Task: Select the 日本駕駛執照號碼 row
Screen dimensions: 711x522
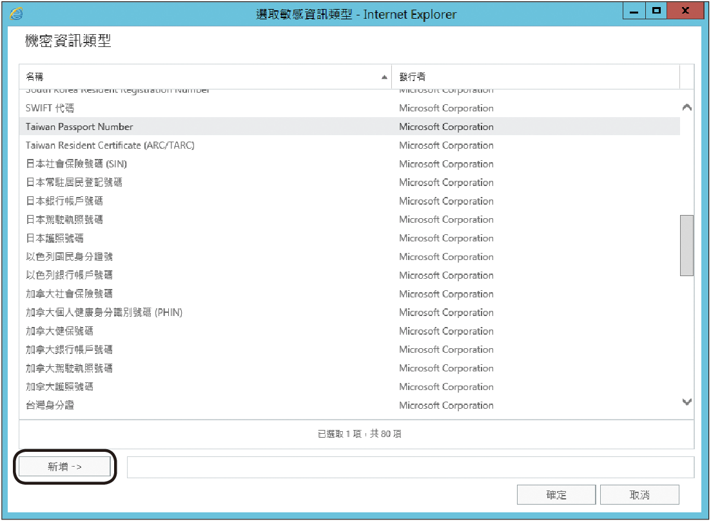Action: click(x=349, y=219)
